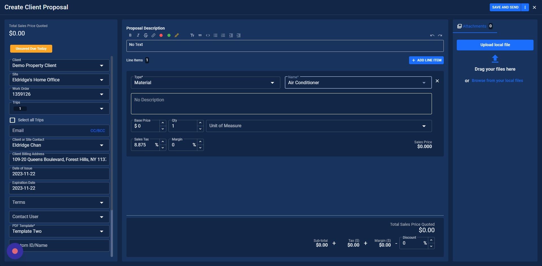Undo last edit in description
The width and height of the screenshot is (542, 266).
pyautogui.click(x=432, y=35)
